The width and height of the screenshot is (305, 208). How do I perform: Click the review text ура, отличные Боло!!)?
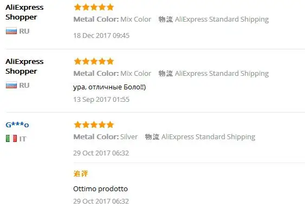click(109, 87)
